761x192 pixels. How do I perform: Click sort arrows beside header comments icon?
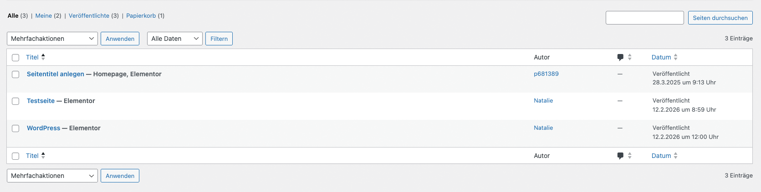pos(630,57)
